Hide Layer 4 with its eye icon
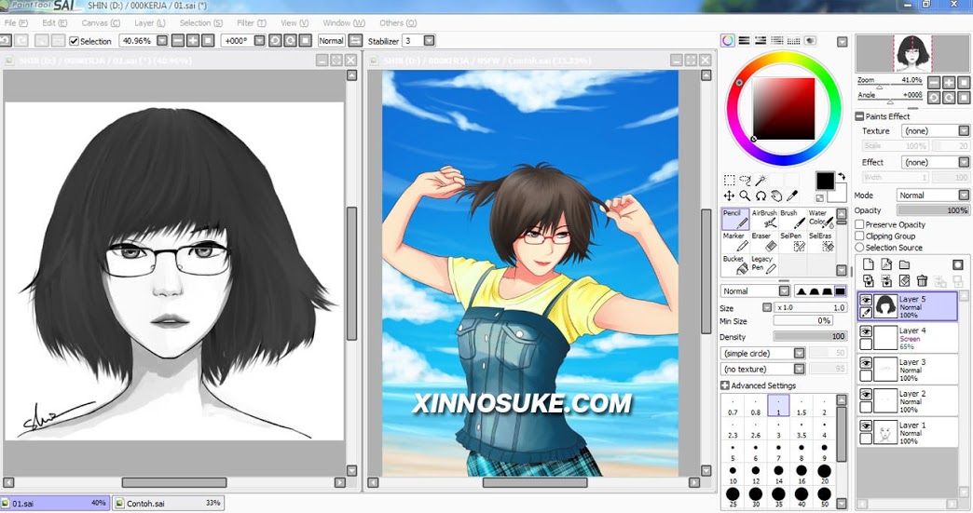973x513 pixels. coord(866,331)
